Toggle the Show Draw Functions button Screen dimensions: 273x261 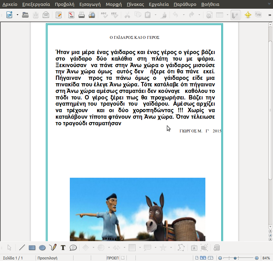point(235,15)
